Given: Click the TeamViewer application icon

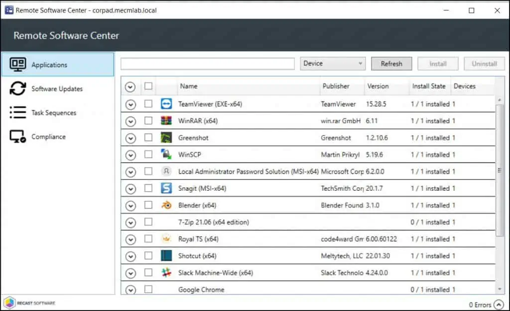Looking at the screenshot, I should click(166, 104).
